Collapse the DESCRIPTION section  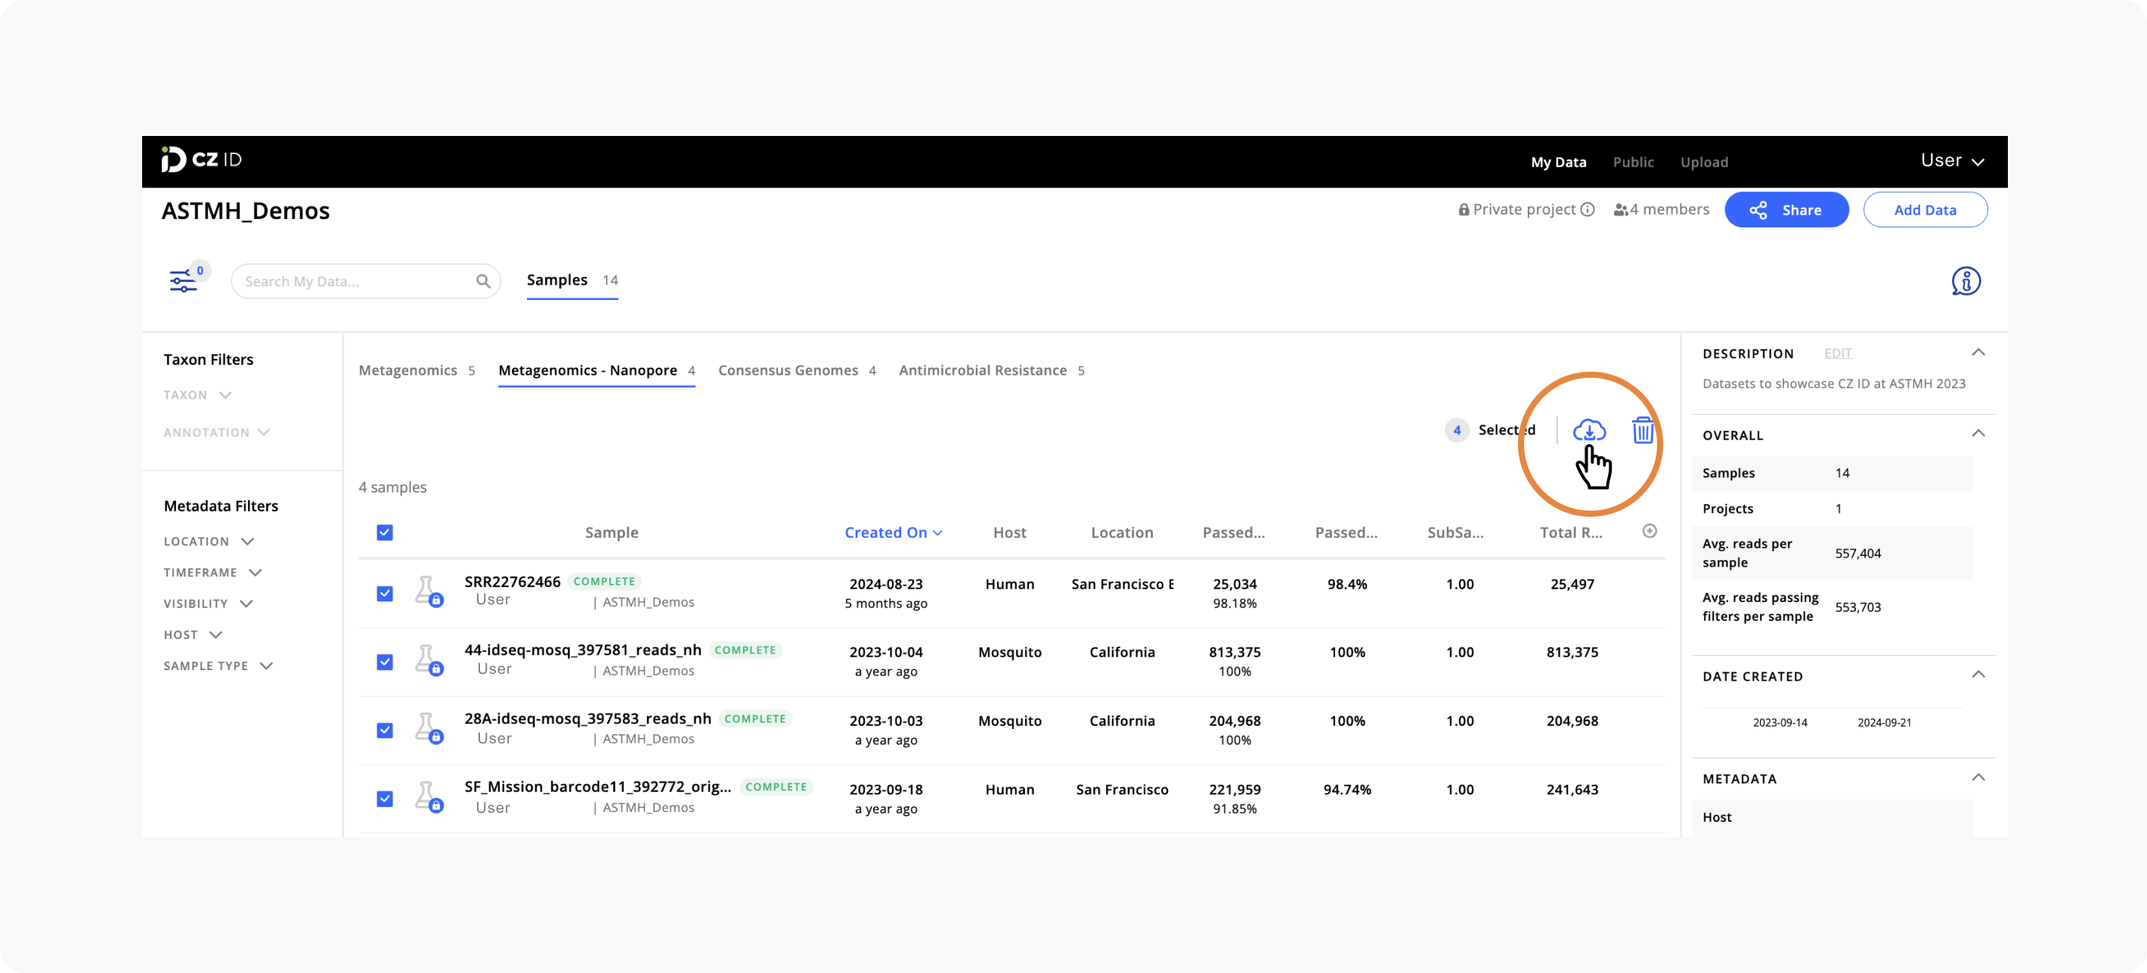1978,352
